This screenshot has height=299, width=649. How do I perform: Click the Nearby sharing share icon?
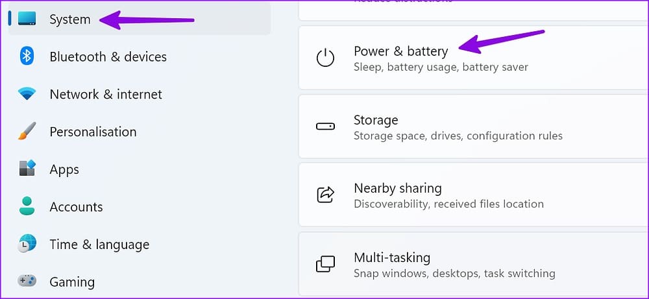(x=325, y=195)
